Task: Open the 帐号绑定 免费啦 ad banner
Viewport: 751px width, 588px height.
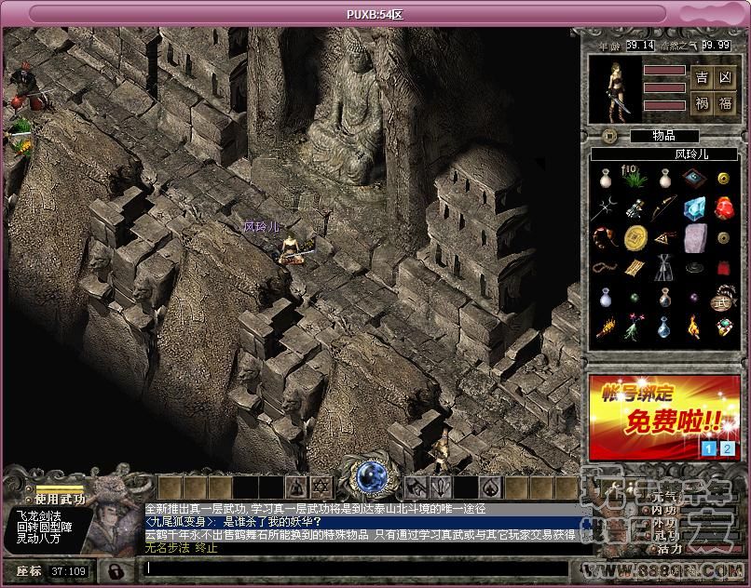Action: click(x=664, y=419)
